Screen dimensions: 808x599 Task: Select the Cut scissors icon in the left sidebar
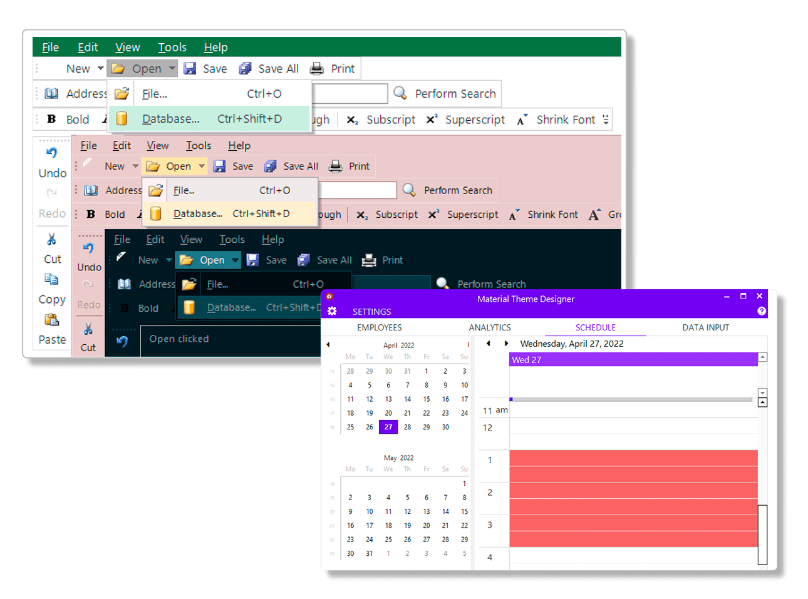point(52,238)
